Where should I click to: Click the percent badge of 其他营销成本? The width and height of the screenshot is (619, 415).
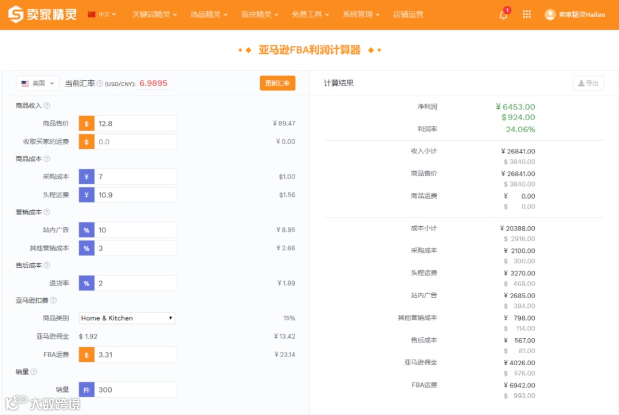[x=87, y=248]
